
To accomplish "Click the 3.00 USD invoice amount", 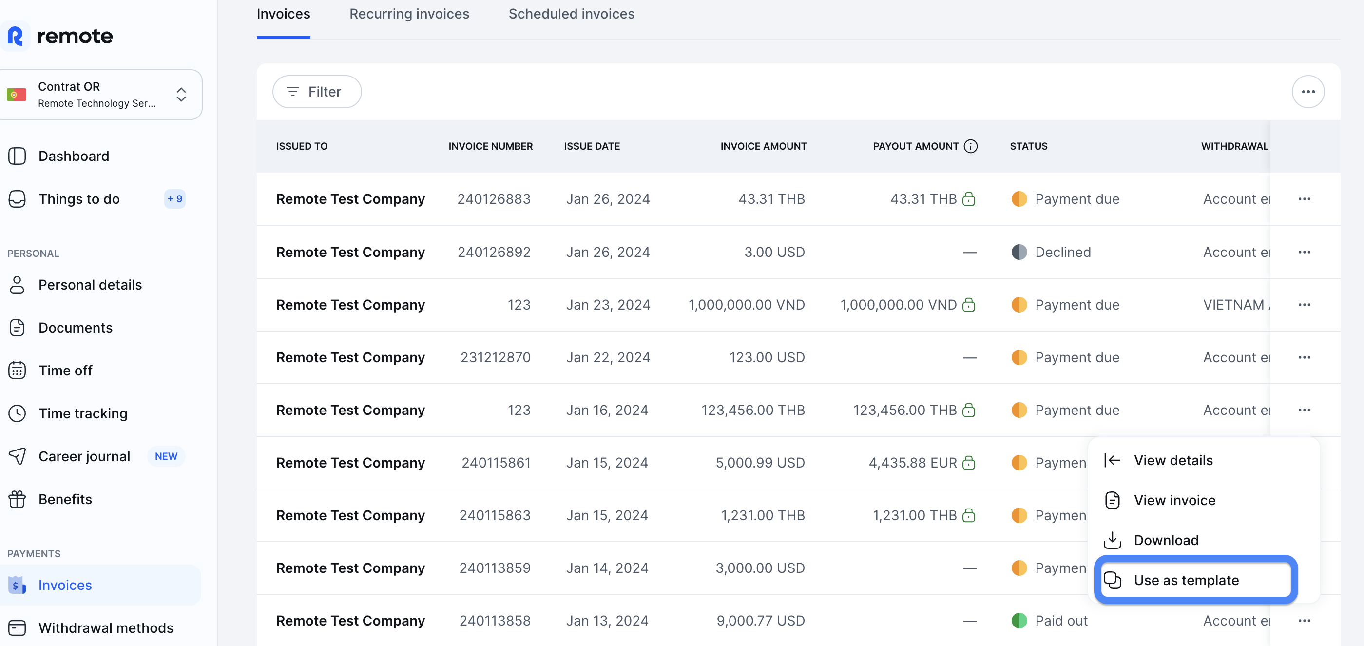I will (774, 252).
